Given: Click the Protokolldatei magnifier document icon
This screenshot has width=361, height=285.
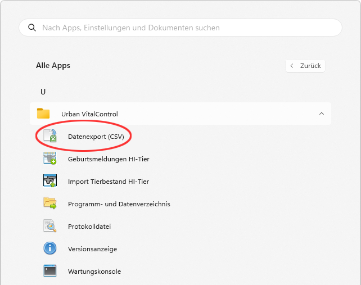Looking at the screenshot, I should [x=49, y=225].
